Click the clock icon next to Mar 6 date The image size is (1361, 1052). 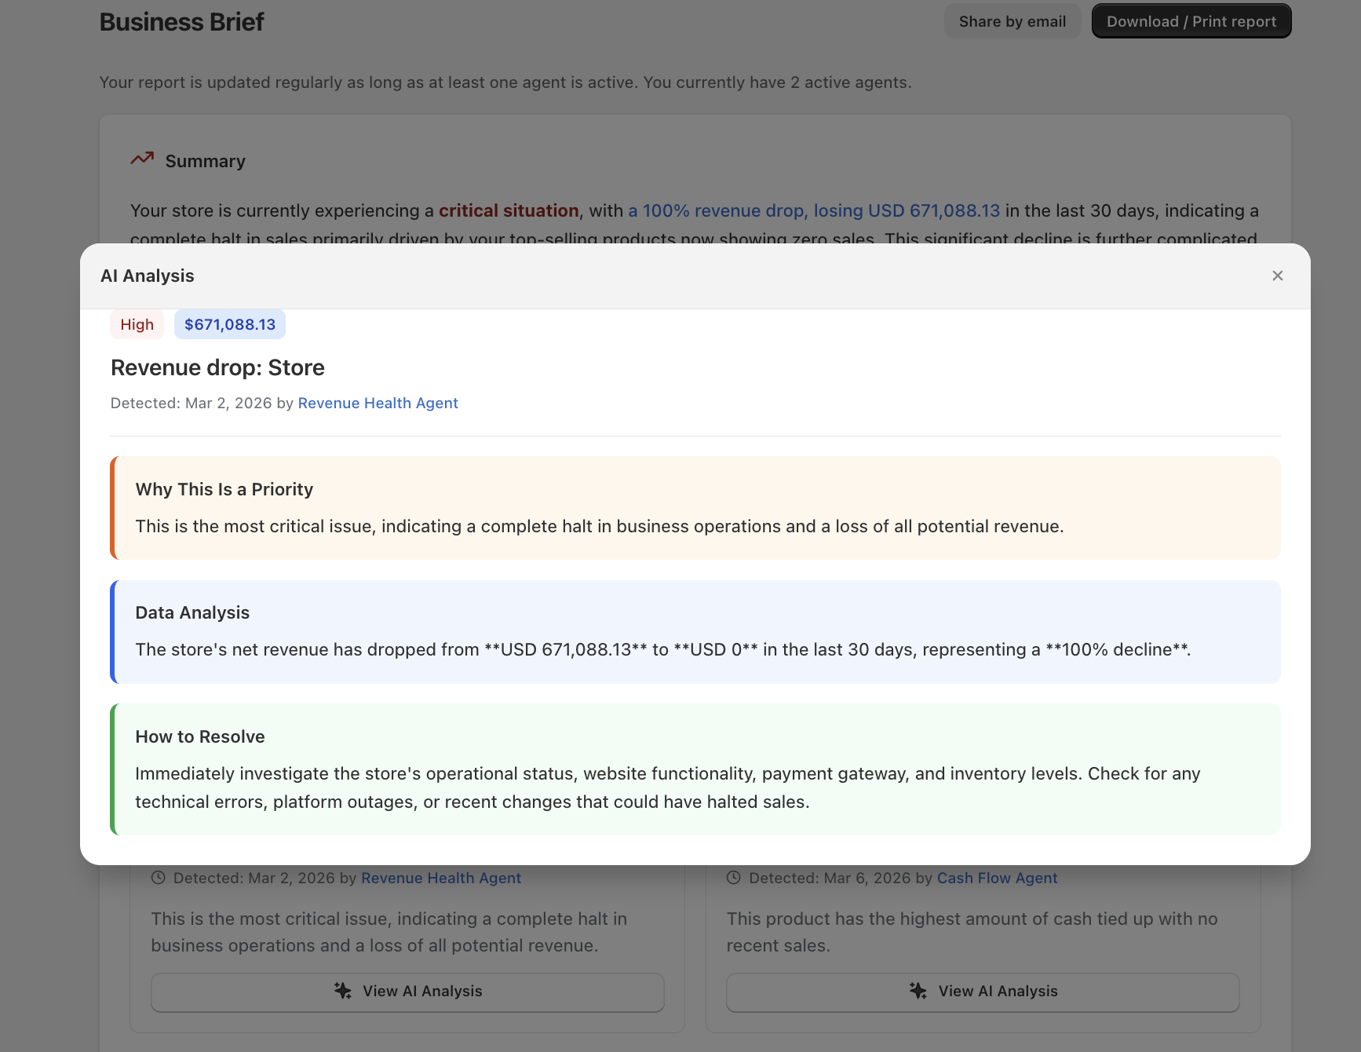coord(734,878)
